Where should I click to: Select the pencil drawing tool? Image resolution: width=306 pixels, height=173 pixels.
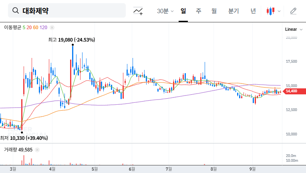(293, 11)
